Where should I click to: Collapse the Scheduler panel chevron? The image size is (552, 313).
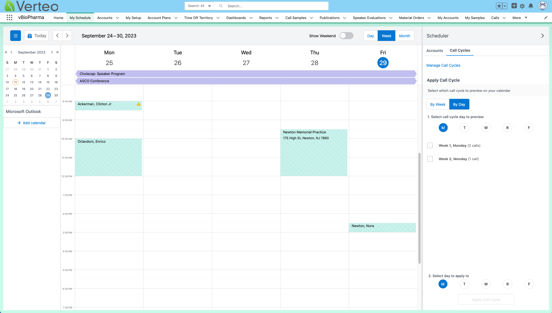542,36
